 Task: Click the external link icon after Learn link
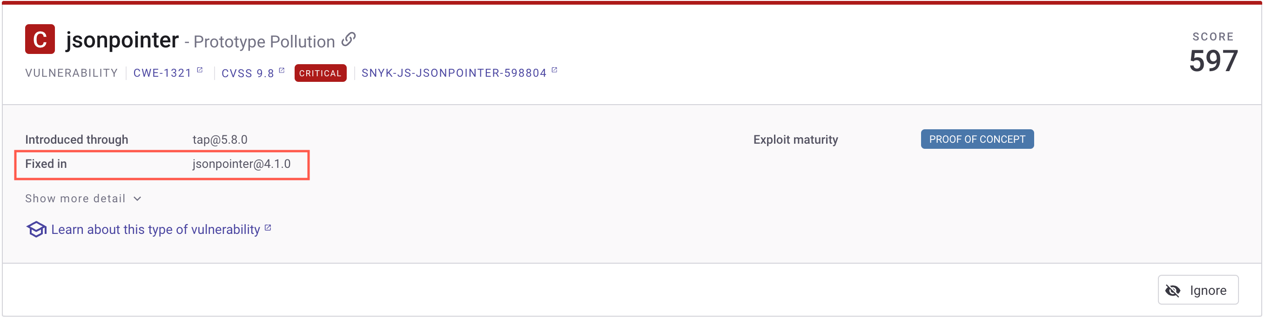(268, 228)
